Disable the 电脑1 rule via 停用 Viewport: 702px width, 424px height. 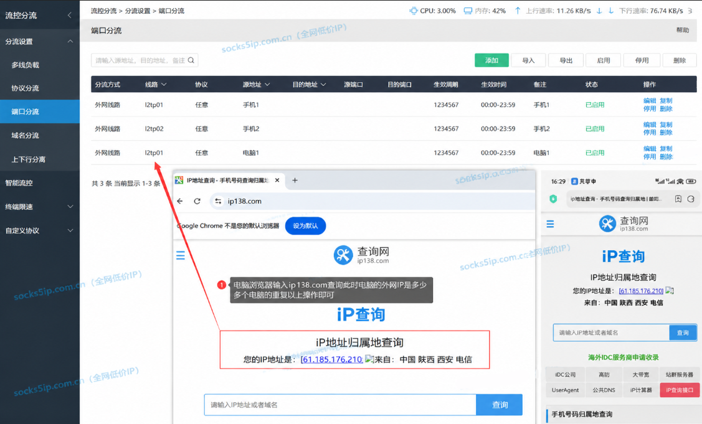650,157
